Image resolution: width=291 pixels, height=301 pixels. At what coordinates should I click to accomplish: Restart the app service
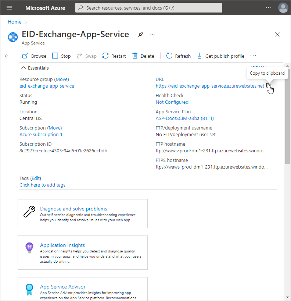click(114, 56)
